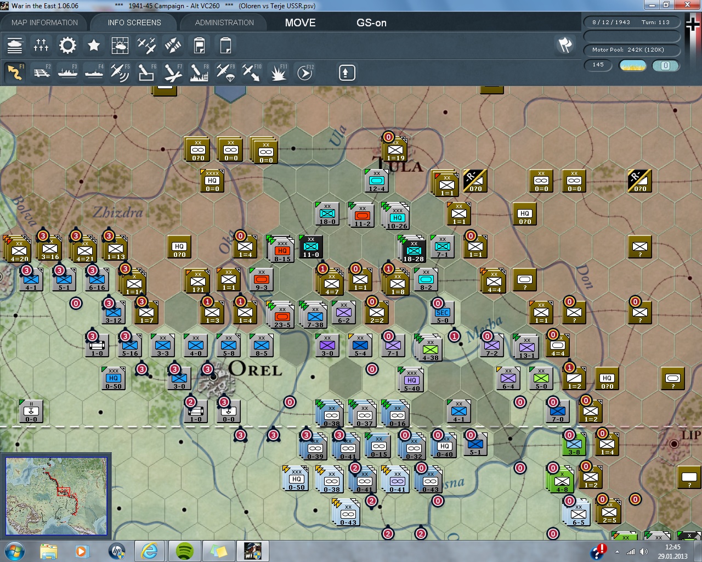Switch to the MAP INFORMATION tab
Screen dimensions: 702x562
click(44, 23)
